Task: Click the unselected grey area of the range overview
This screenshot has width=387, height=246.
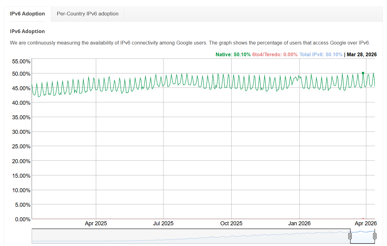Action: 186,236
